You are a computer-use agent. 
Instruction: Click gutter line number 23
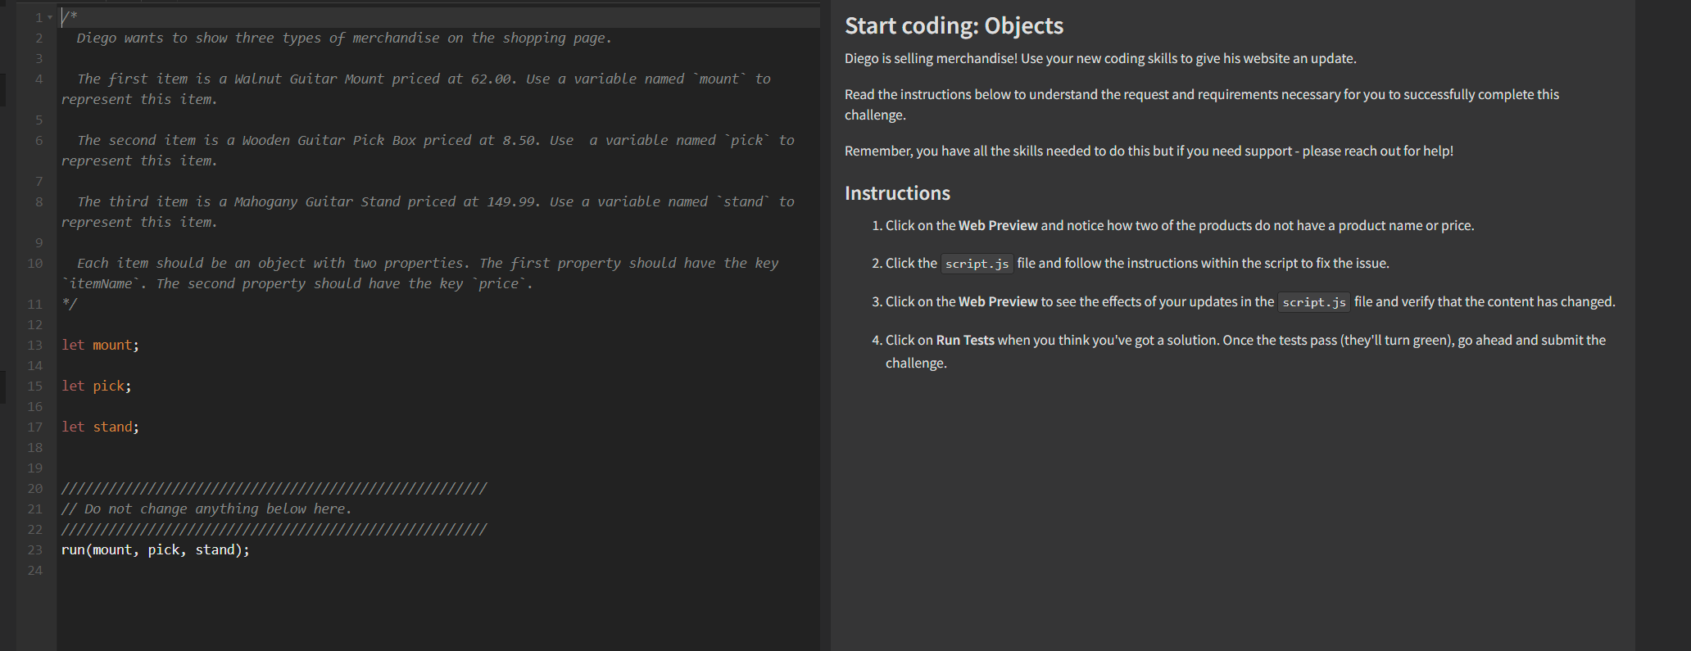click(34, 549)
